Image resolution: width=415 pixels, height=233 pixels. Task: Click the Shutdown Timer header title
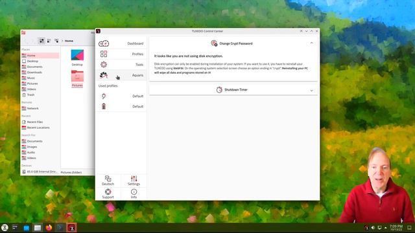coord(236,90)
